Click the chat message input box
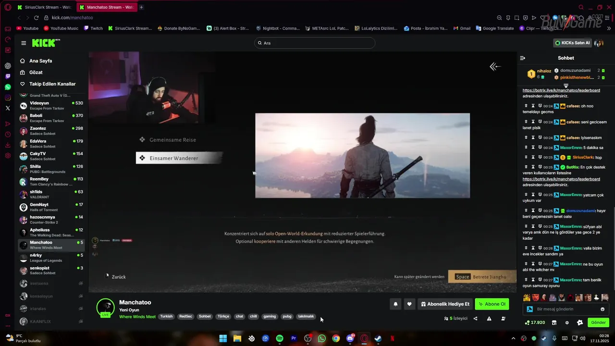Screen dimensions: 615x346 [x=566, y=309]
